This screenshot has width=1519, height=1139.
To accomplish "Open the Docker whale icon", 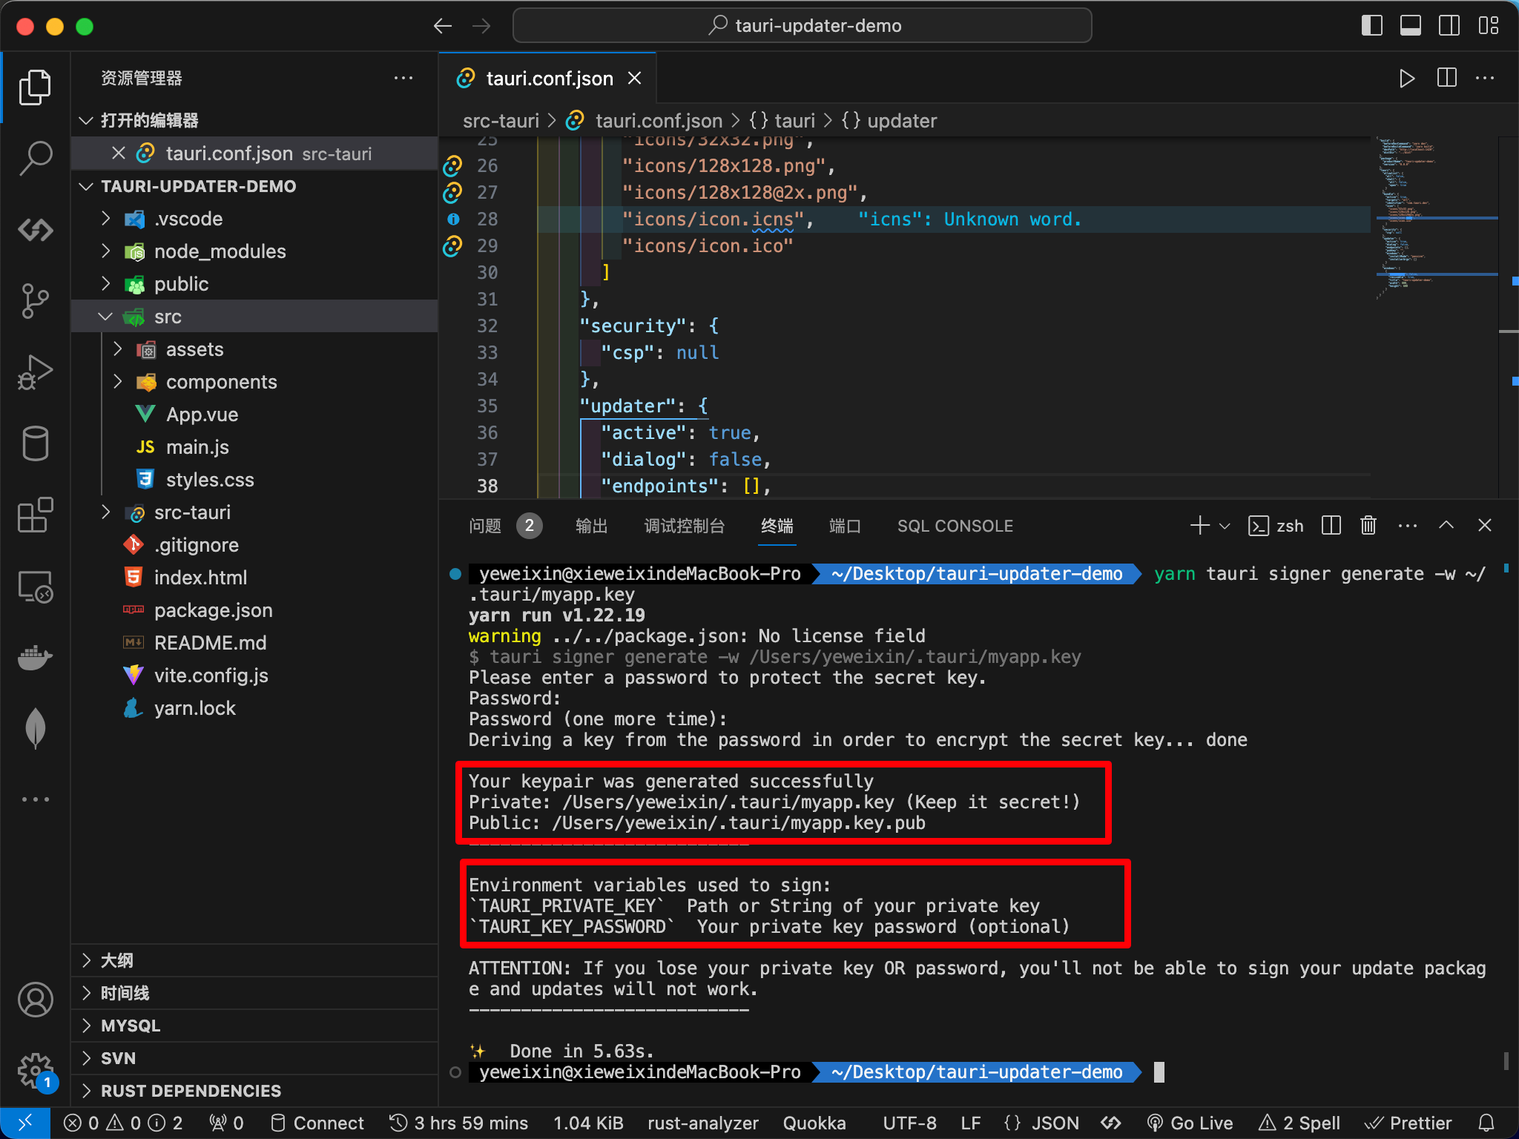I will click(x=35, y=657).
